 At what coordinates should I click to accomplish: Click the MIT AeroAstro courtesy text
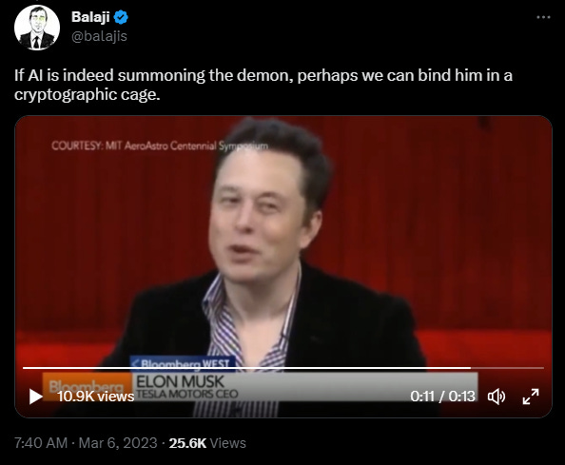(x=160, y=145)
